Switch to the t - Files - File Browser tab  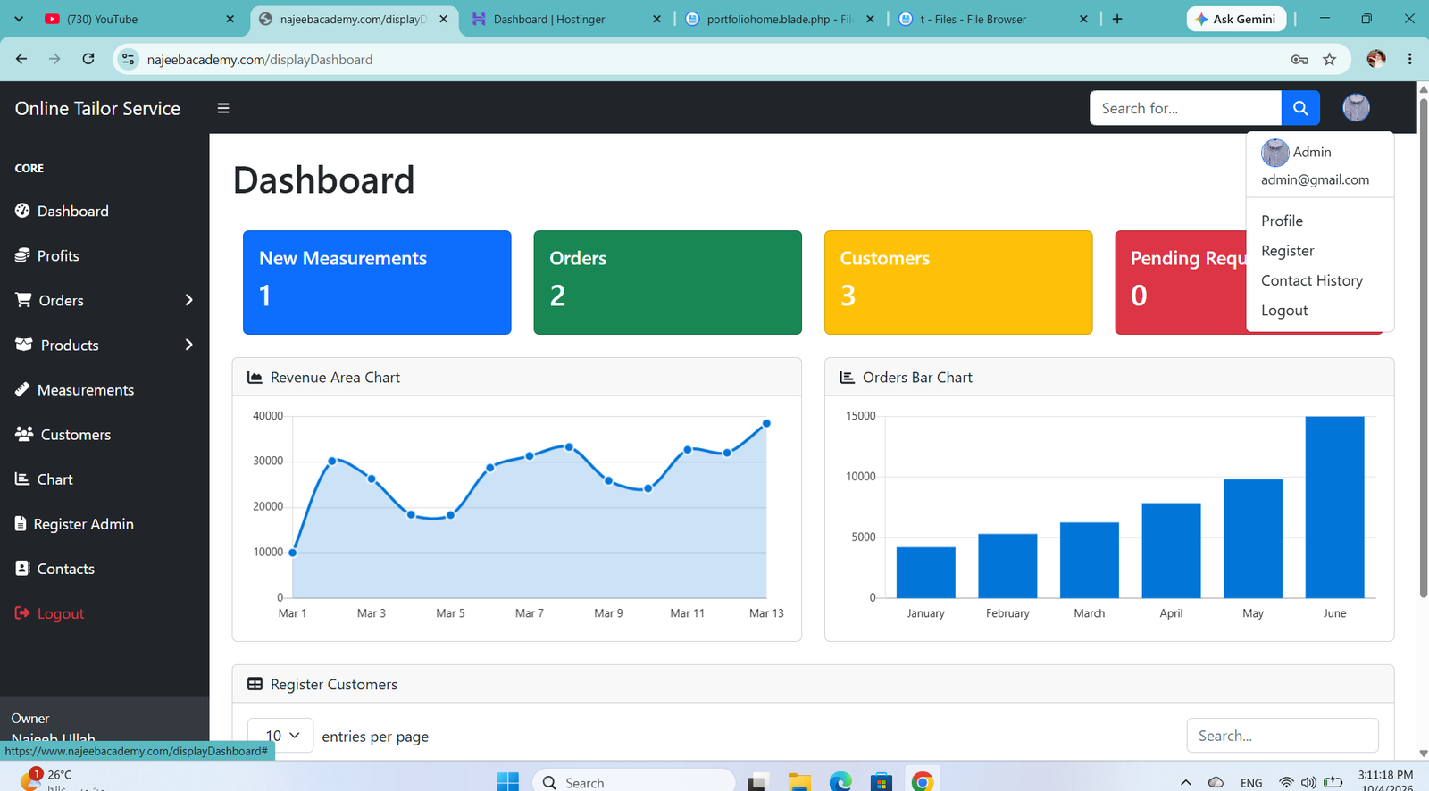[993, 19]
